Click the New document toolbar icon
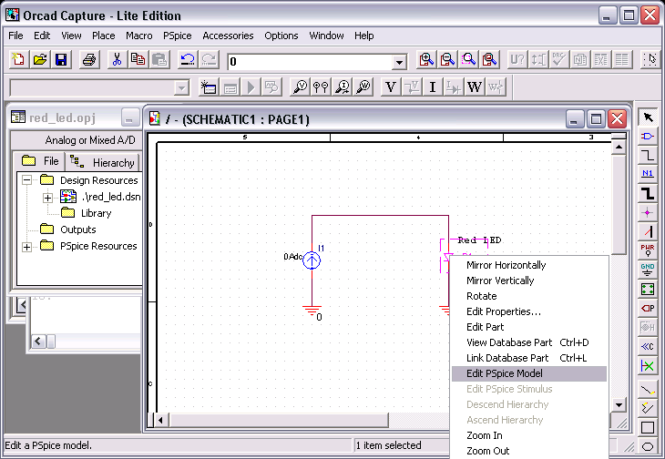 tap(18, 59)
